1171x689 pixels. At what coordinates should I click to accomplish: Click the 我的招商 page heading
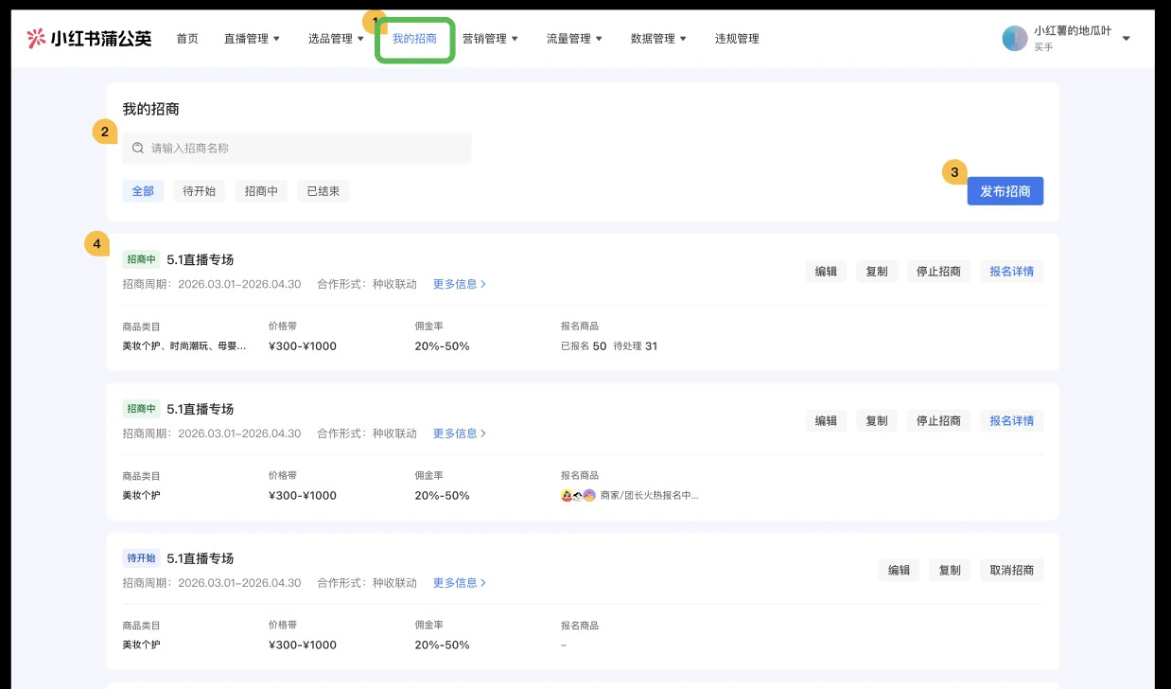coord(151,109)
